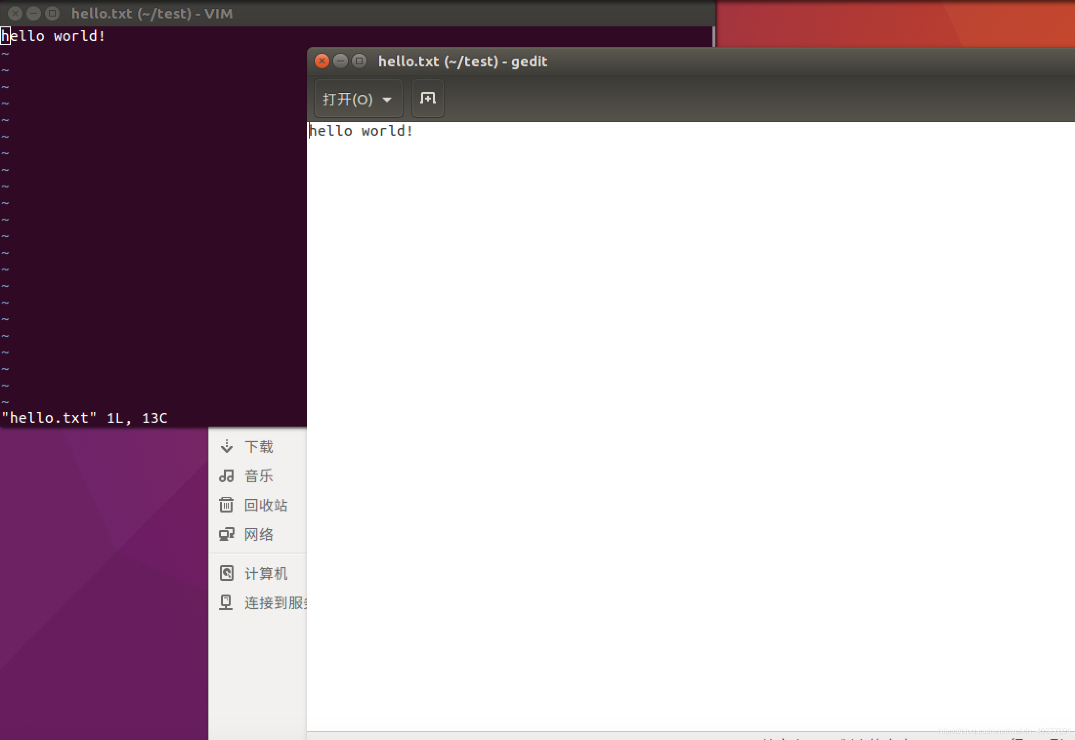Click 'hello world!' line in VIM
The image size is (1075, 740).
click(x=53, y=36)
